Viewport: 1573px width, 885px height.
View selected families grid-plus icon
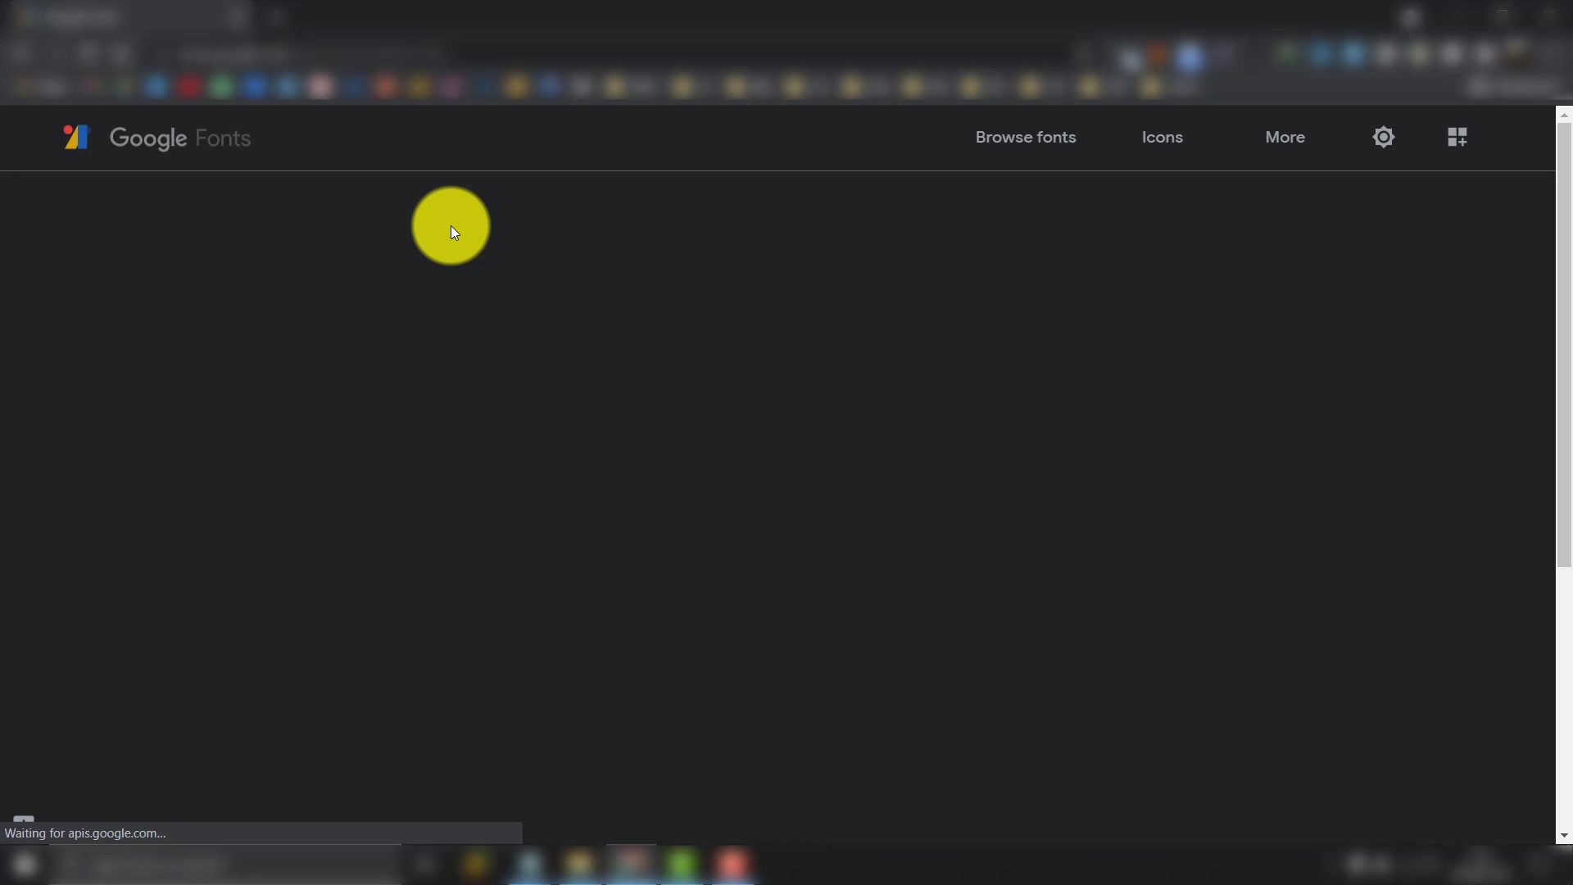pos(1457,137)
